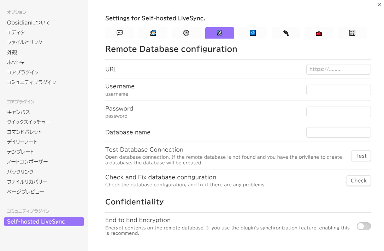Screen dimensions: 384x251
Task: Close the settings dialog
Action: [379, 4]
